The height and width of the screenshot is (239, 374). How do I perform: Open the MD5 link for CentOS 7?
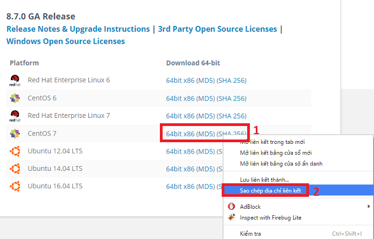click(205, 134)
